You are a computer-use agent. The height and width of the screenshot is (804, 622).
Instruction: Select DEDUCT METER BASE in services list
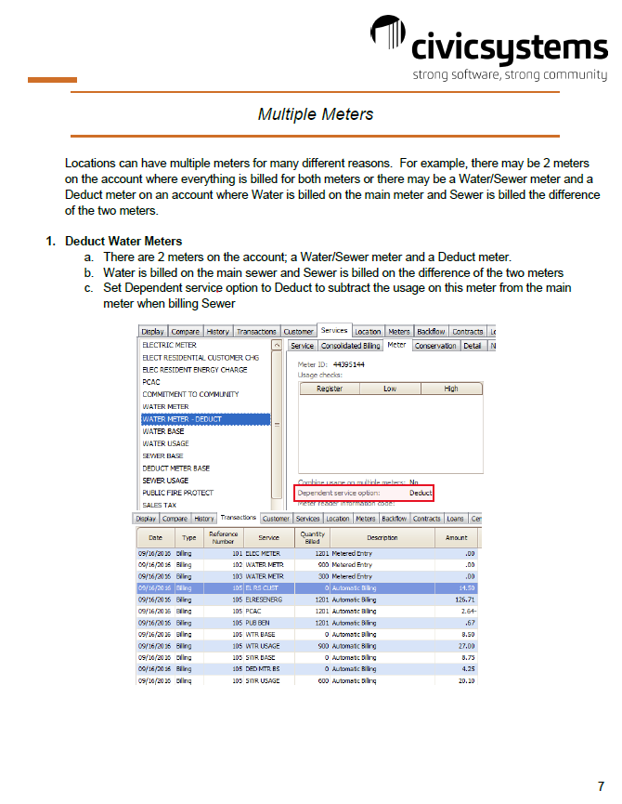pos(175,468)
